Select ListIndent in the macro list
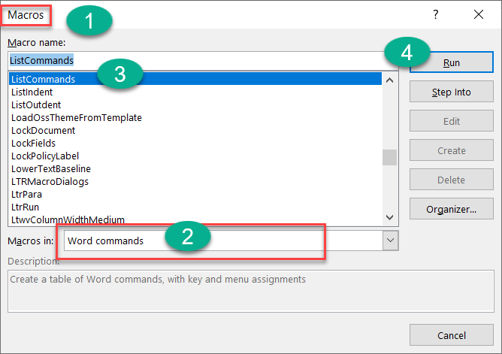This screenshot has height=354, width=502. click(32, 92)
